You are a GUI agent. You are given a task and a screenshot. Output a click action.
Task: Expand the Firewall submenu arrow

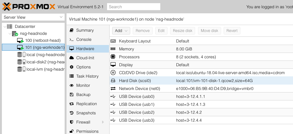[x=103, y=122]
